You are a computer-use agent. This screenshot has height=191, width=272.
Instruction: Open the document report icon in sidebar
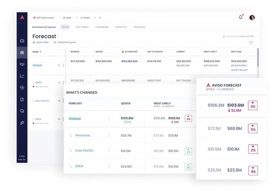pos(22,100)
